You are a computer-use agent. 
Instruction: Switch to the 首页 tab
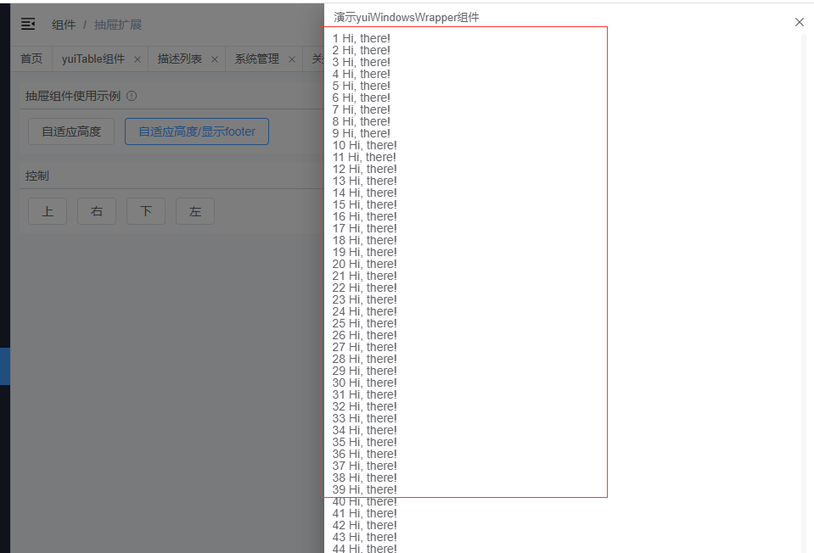tap(31, 59)
